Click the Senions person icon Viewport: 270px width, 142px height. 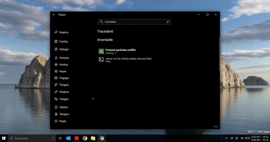click(x=56, y=58)
